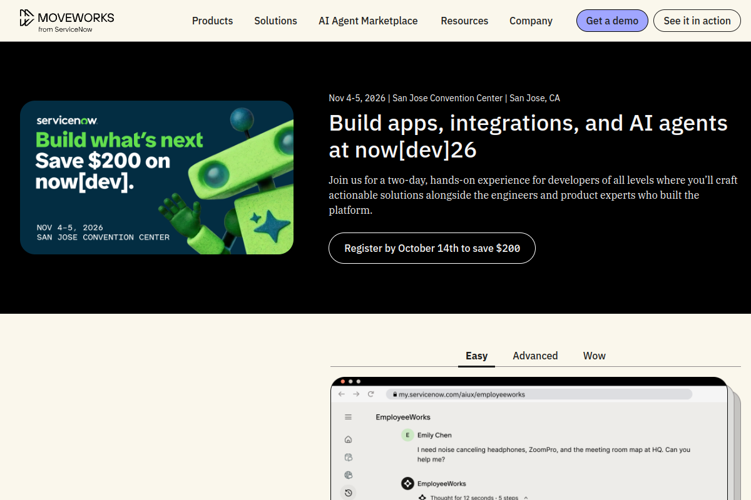The image size is (751, 500).
Task: Click the home icon in mockup sidebar
Action: pos(349,439)
